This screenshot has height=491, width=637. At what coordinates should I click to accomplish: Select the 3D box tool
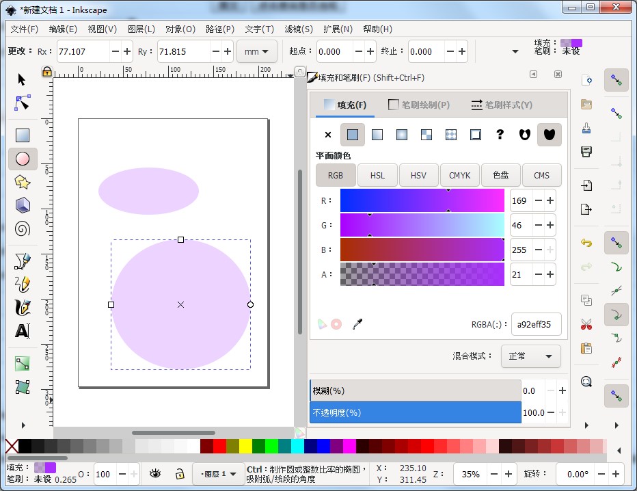click(x=22, y=204)
